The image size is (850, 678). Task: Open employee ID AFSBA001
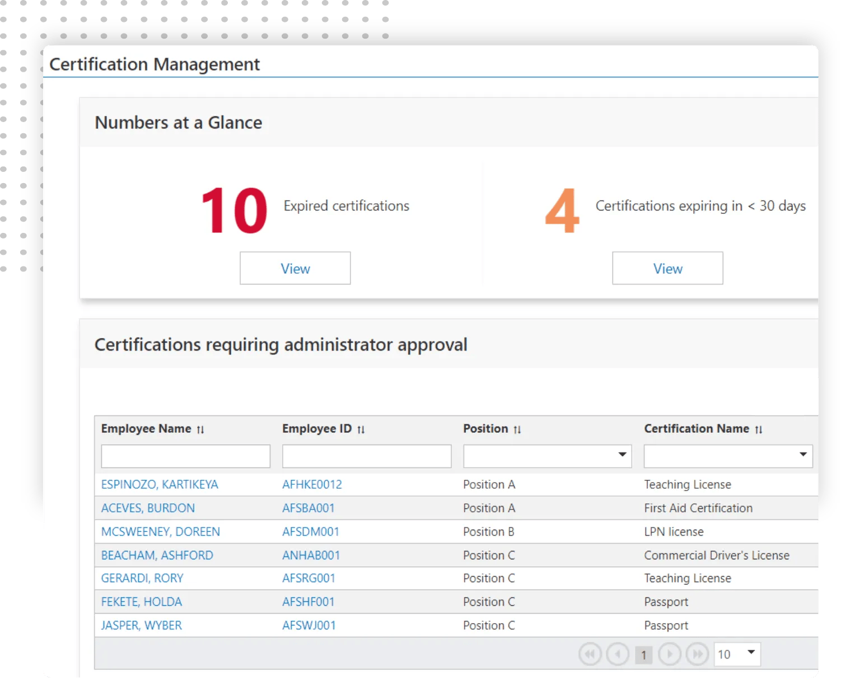click(308, 508)
